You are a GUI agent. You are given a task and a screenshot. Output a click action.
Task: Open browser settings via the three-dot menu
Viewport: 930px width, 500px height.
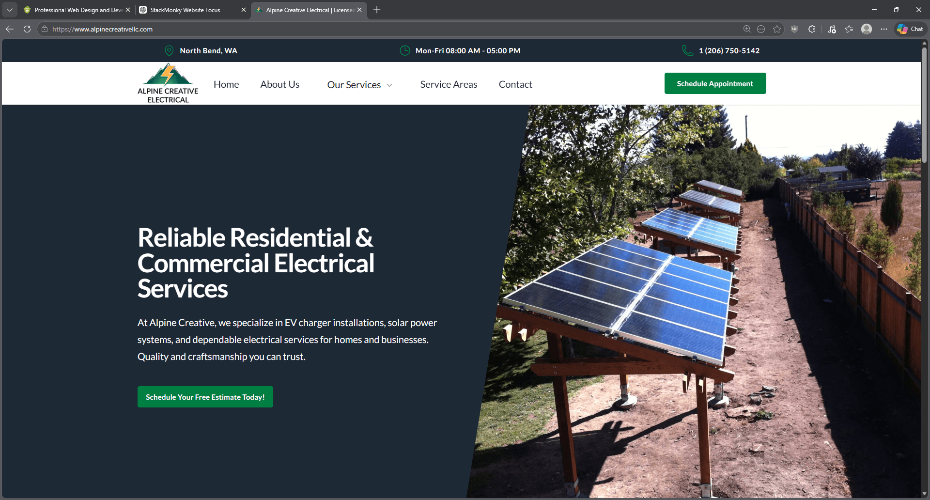883,29
